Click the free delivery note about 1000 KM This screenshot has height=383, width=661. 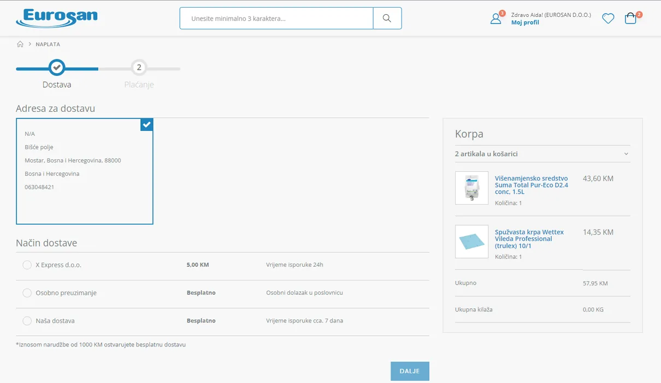click(101, 344)
